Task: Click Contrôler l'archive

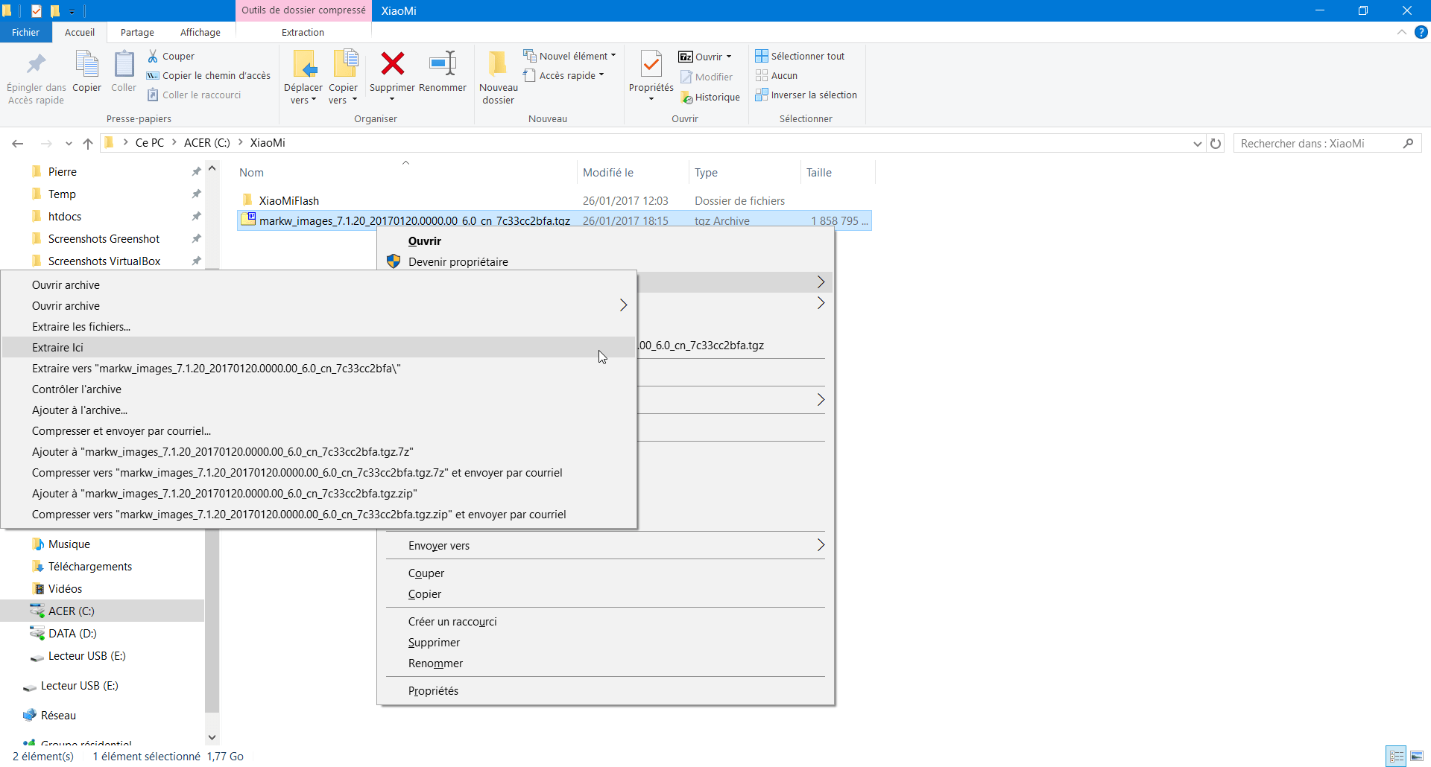Action: (319, 389)
